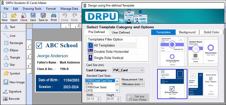226x105 pixels.
Task: Select the Jeorge Anderson name on card
Action: coord(52,56)
